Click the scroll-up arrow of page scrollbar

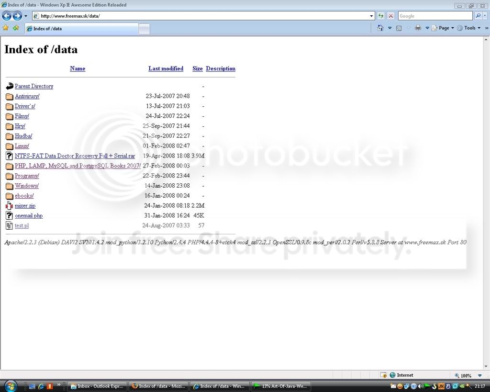(x=486, y=40)
